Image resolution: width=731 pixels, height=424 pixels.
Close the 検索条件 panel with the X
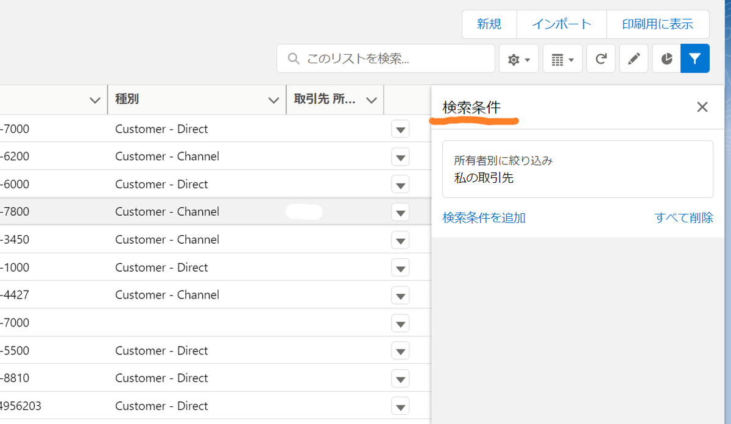pos(702,107)
